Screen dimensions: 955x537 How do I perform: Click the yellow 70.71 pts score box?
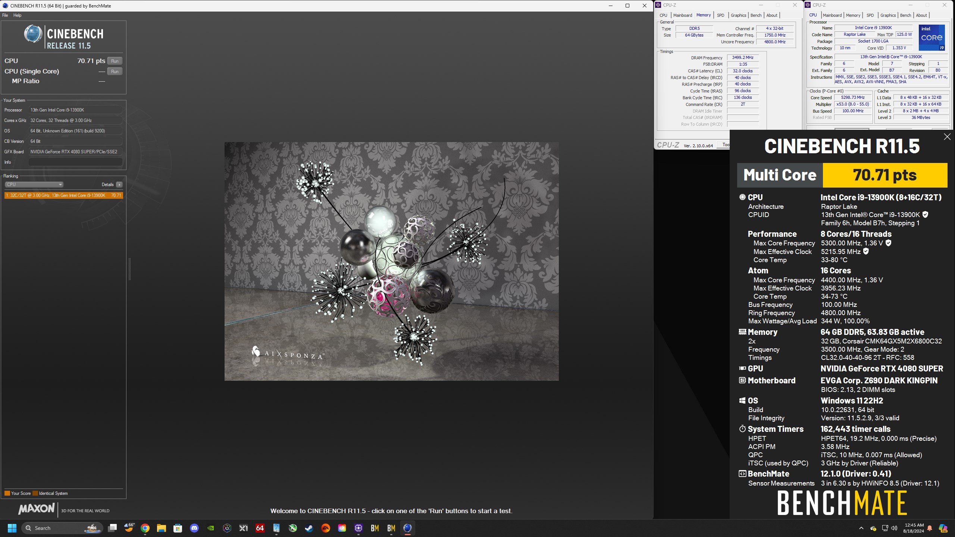pyautogui.click(x=885, y=175)
